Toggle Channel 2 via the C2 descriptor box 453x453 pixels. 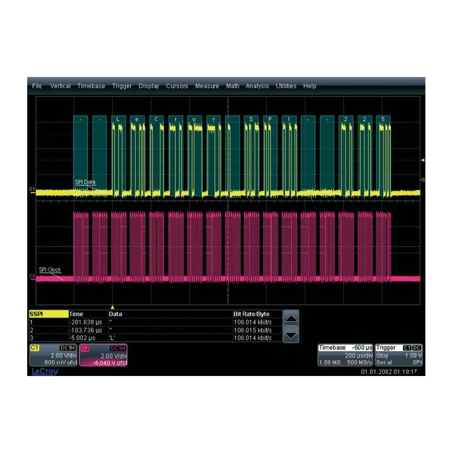(x=86, y=347)
